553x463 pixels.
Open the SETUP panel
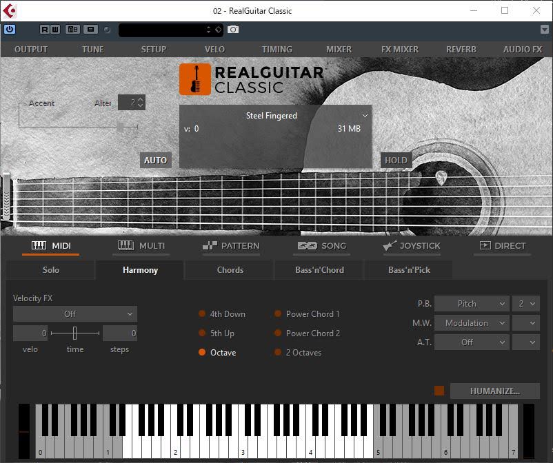[153, 50]
